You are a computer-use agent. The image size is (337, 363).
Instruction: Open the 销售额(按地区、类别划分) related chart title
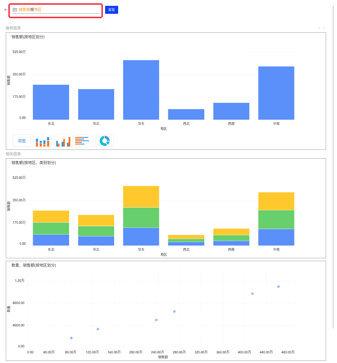click(x=34, y=163)
